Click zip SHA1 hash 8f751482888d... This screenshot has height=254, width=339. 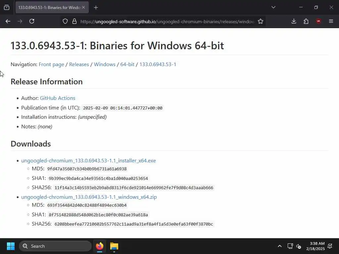click(x=98, y=215)
